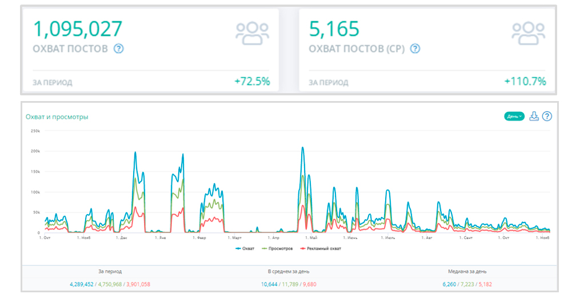Viewport: 584px width, 298px height.
Task: Click the Охват и просмотры chart title
Action: [x=57, y=116]
